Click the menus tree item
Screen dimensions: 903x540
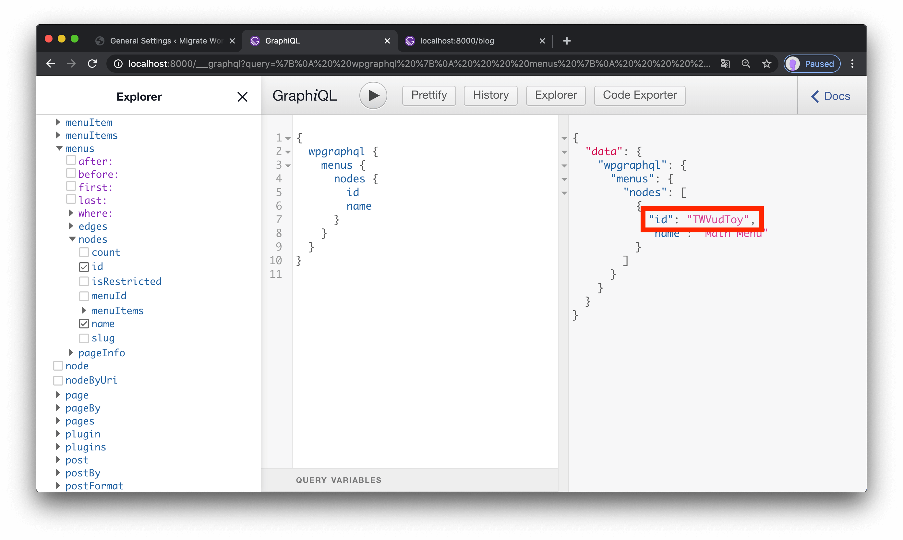(x=78, y=149)
